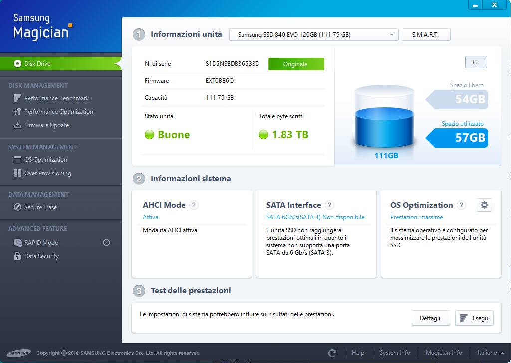Click the Samsung logo in footer
Viewport: 511px width, 363px height.
click(x=19, y=353)
